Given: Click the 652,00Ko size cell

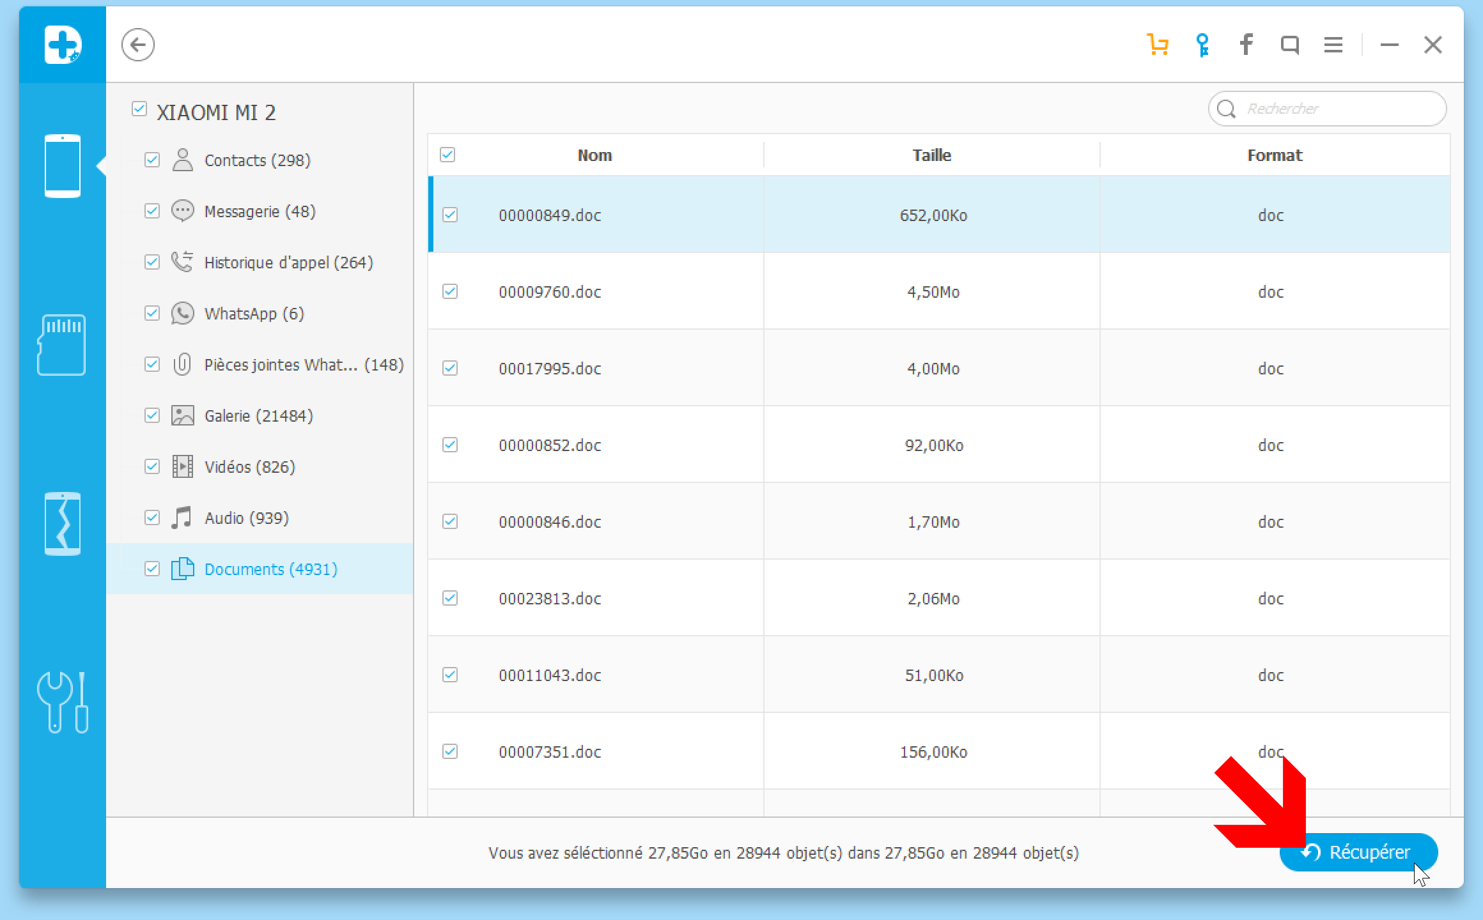Looking at the screenshot, I should click(x=933, y=215).
